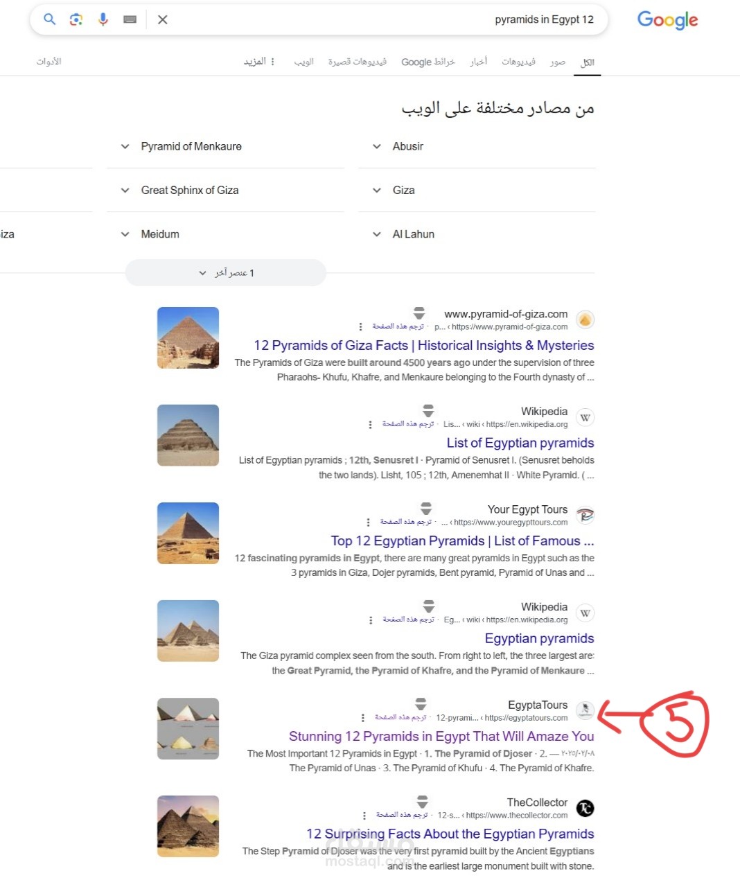Translate TheCollector page

tap(402, 815)
